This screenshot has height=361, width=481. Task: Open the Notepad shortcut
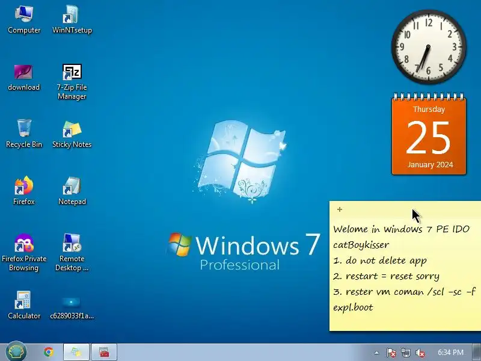[72, 190]
